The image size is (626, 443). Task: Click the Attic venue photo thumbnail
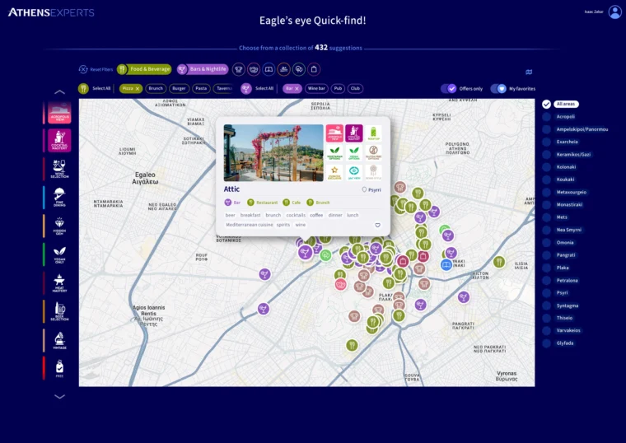click(273, 153)
